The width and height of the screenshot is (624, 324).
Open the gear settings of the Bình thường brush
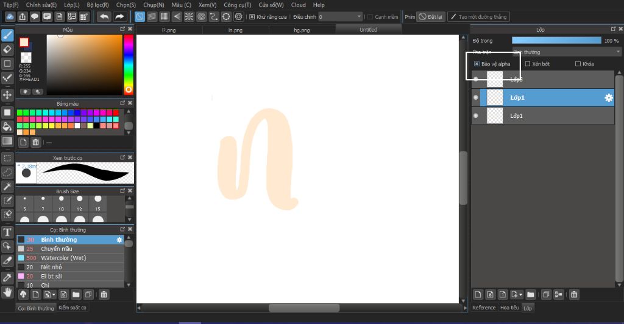[119, 240]
